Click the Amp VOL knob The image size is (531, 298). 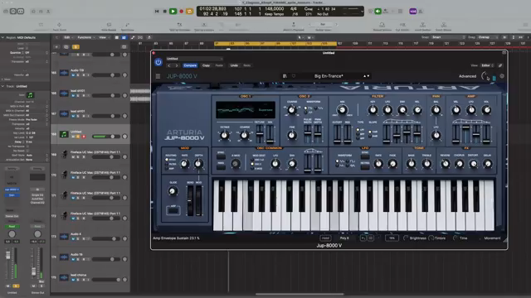(486, 110)
